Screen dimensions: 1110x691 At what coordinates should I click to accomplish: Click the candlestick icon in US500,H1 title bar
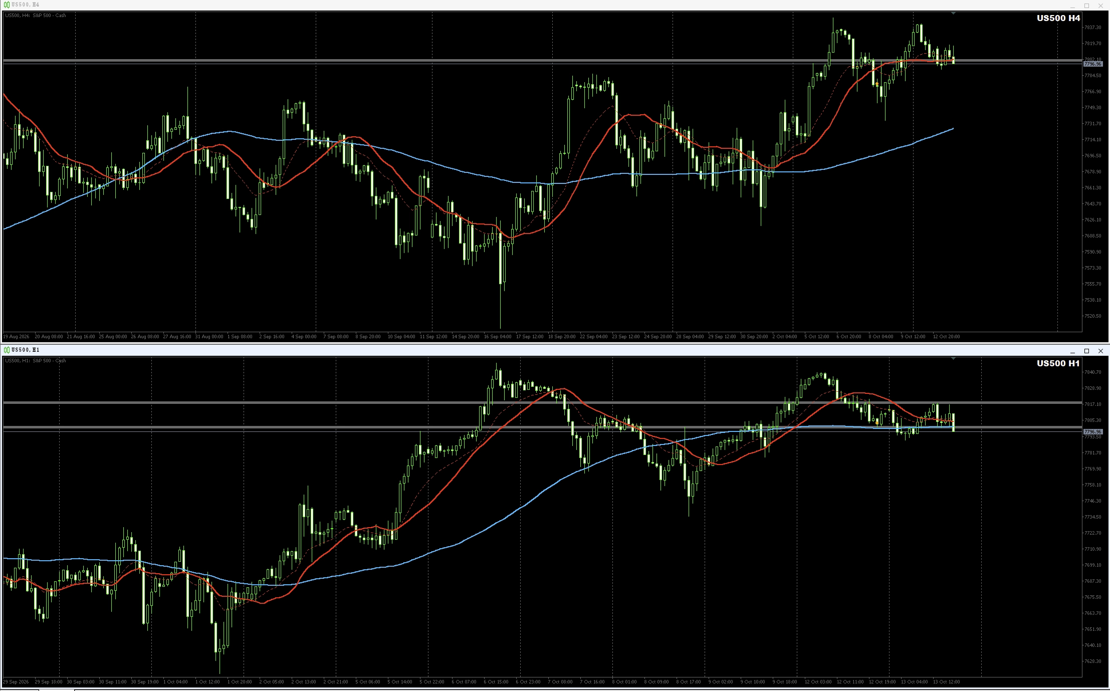(7, 350)
